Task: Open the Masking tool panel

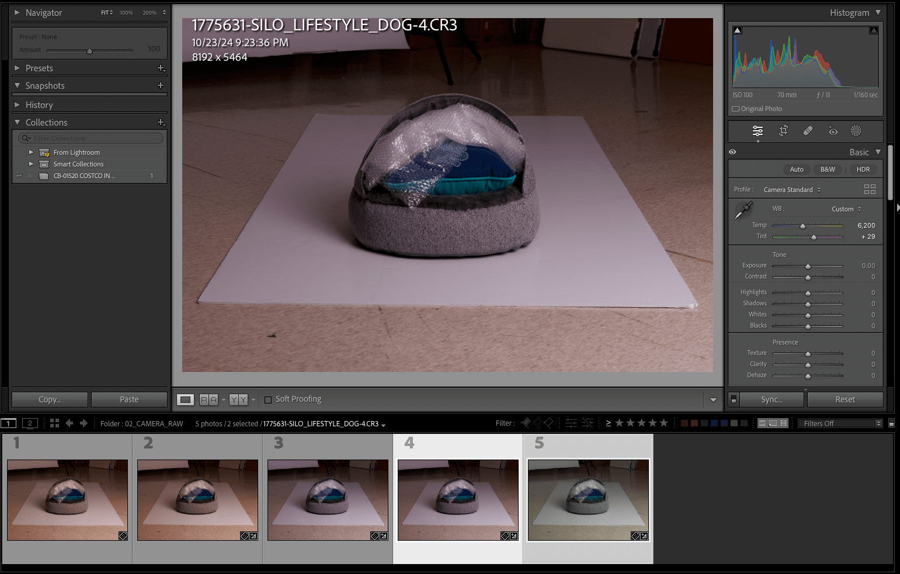Action: click(856, 131)
